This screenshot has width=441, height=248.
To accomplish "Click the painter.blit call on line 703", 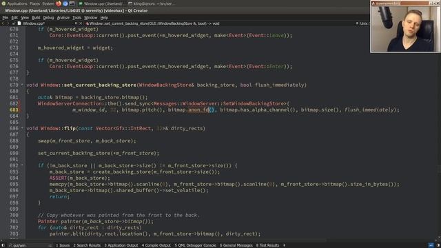I will [67, 234].
